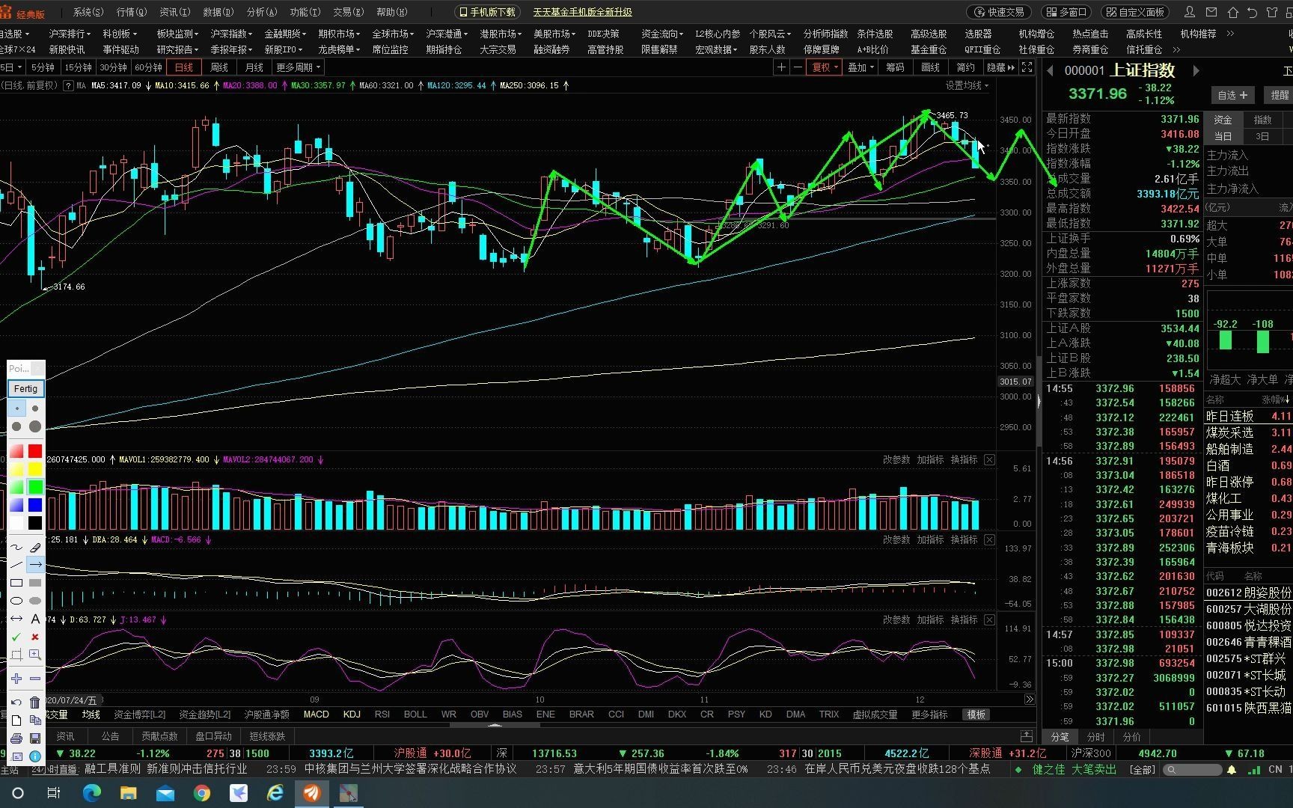The height and width of the screenshot is (808, 1293).
Task: Switch chart period to 15分钟
Action: (78, 67)
